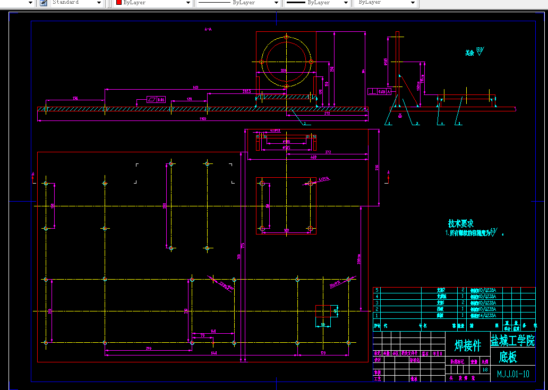This screenshot has width=548, height=390.
Task: Select the perpendicularity tolerance frame on the side view
Action: point(380,91)
